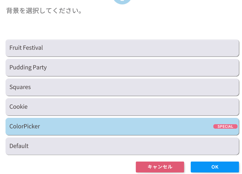The width and height of the screenshot is (242, 174).
Task: Click the 'ColorPicker' label text
Action: 25,126
